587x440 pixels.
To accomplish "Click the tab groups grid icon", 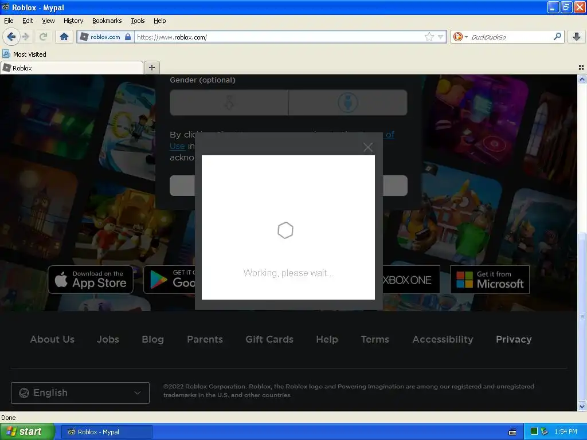I will coord(581,68).
